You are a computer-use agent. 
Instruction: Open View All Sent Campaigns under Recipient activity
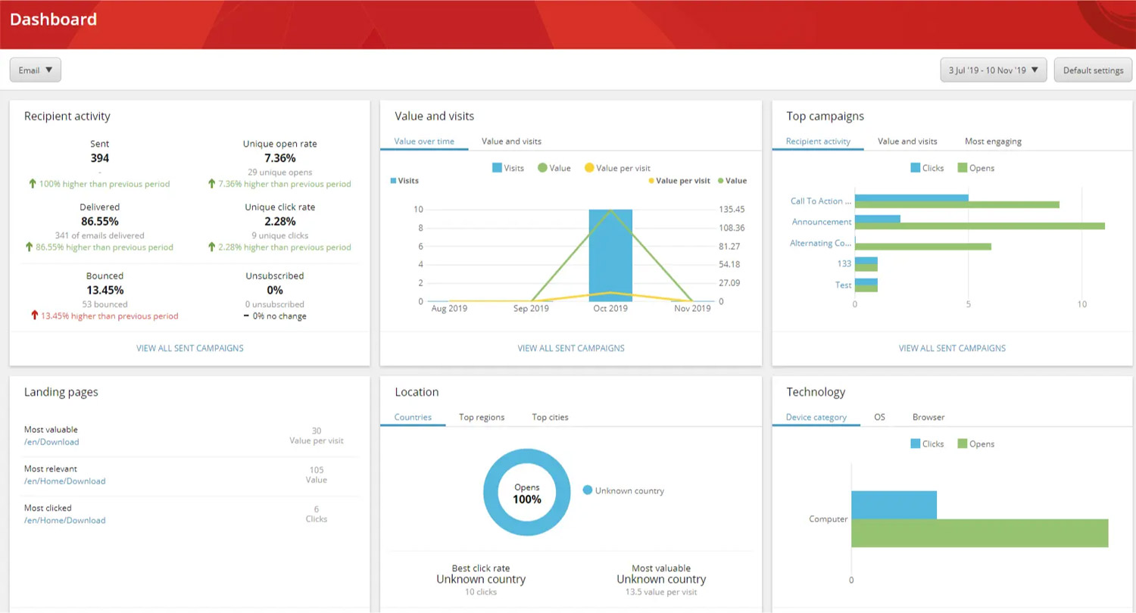190,348
